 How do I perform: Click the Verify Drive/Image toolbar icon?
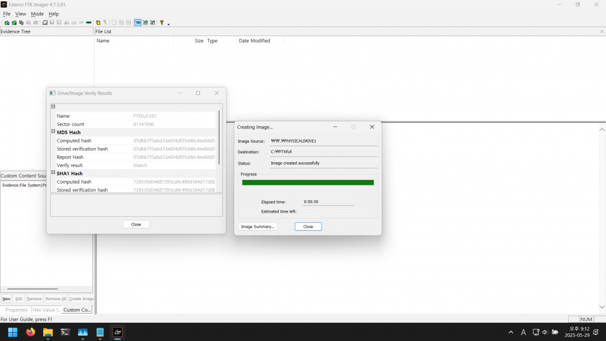81,23
